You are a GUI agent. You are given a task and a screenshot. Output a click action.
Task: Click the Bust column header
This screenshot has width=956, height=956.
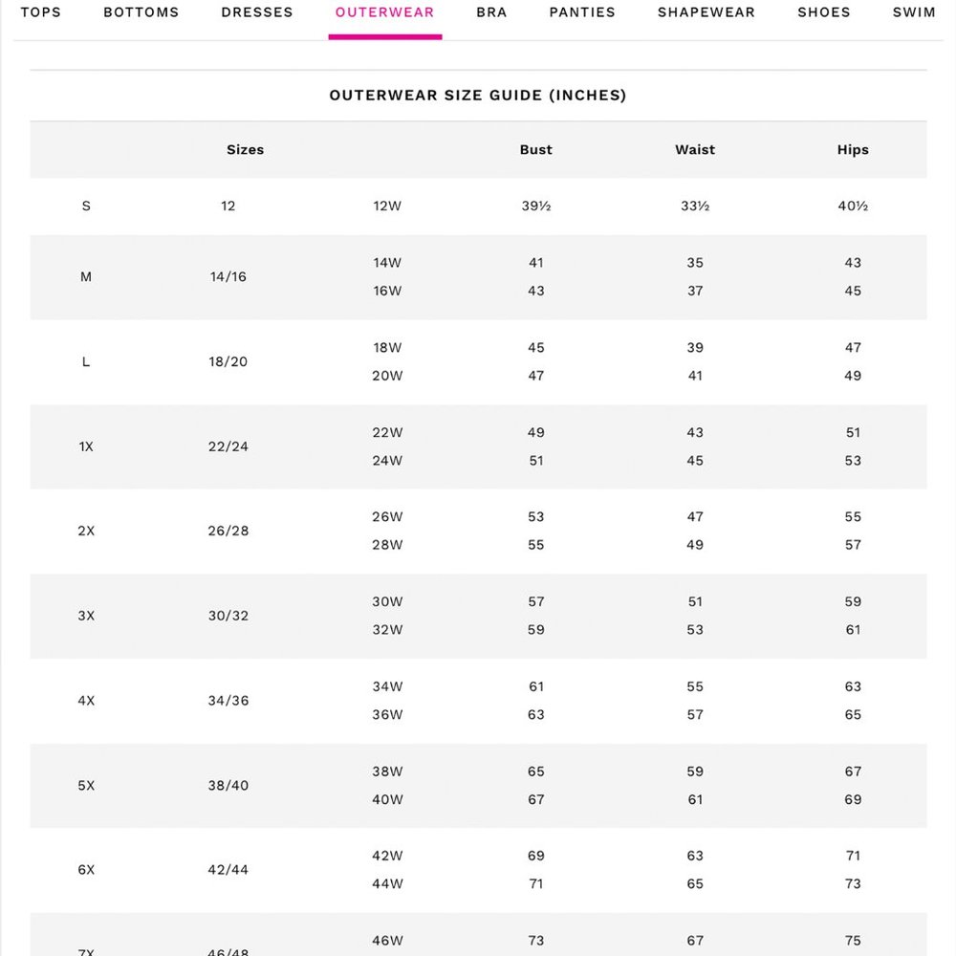536,149
